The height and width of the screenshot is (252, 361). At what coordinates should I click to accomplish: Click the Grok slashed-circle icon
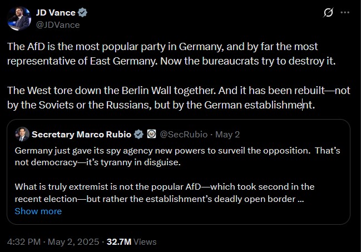click(328, 12)
